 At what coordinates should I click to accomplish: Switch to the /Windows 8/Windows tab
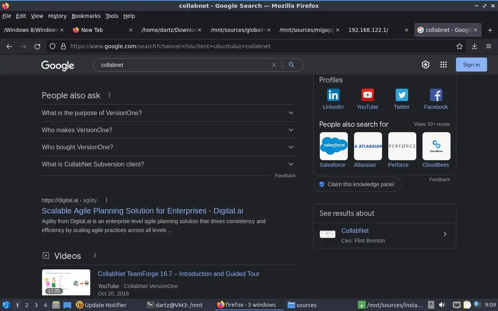coord(34,30)
